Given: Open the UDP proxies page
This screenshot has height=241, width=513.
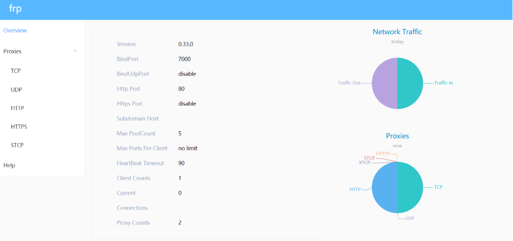Looking at the screenshot, I should (x=17, y=89).
